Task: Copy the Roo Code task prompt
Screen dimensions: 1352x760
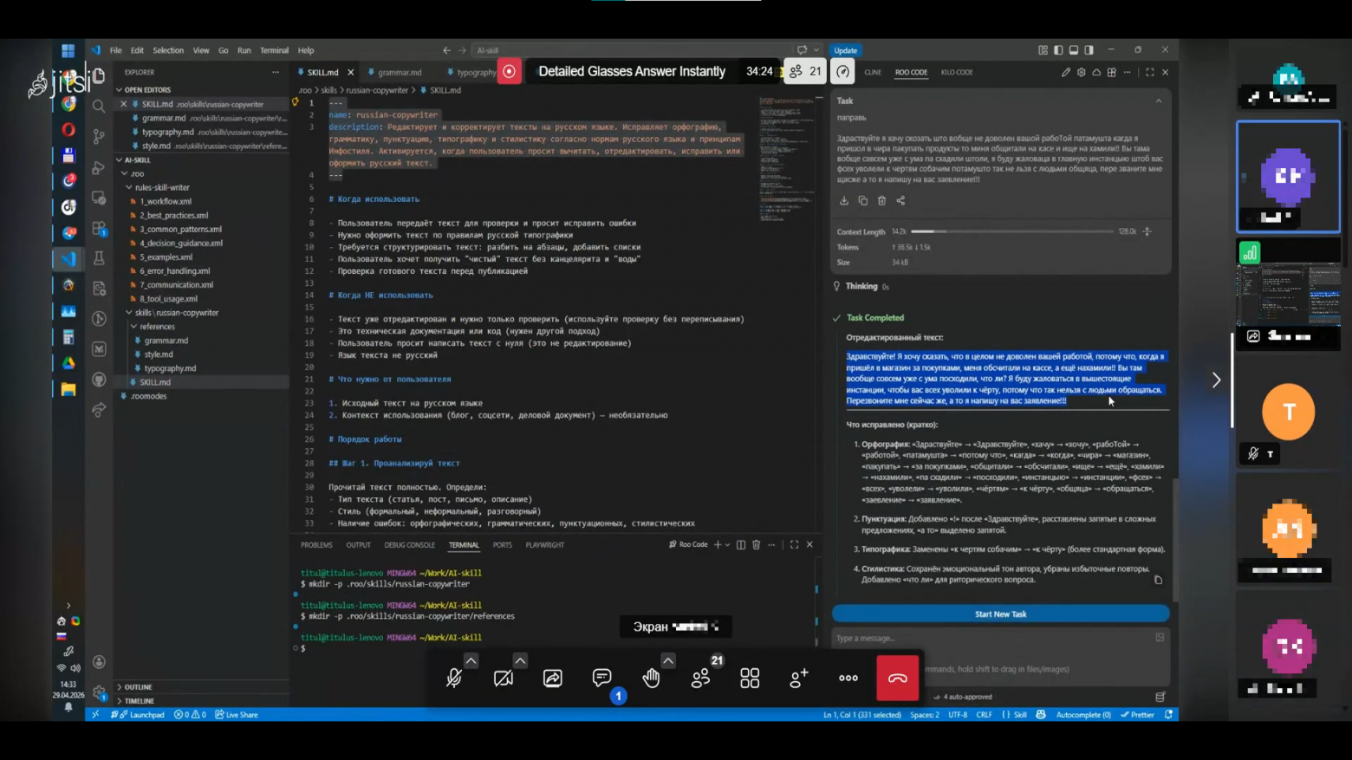Action: tap(863, 200)
